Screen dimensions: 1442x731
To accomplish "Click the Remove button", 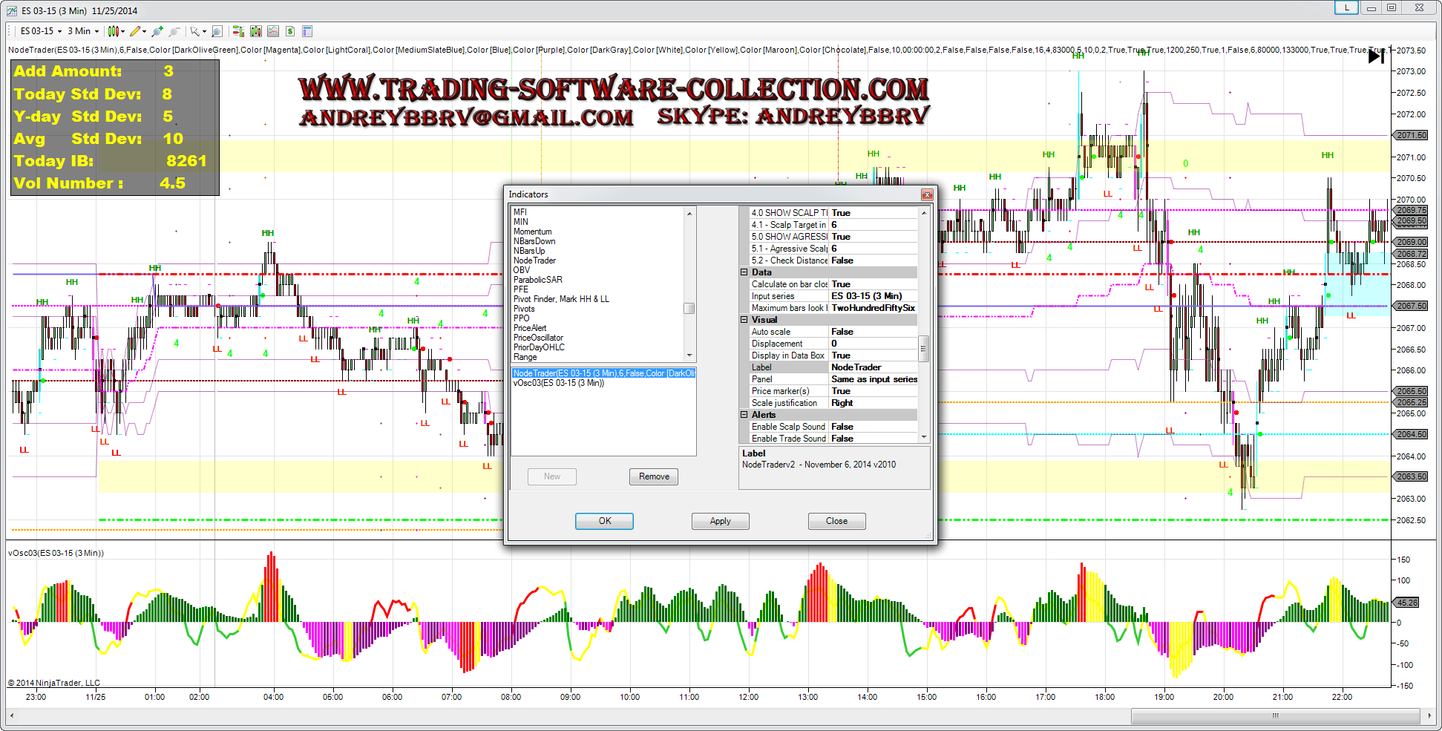I will pos(654,476).
